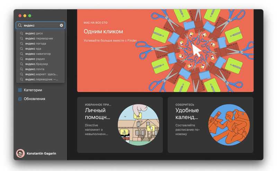
Task: Click the Одним кликом headline
Action: tap(103, 31)
